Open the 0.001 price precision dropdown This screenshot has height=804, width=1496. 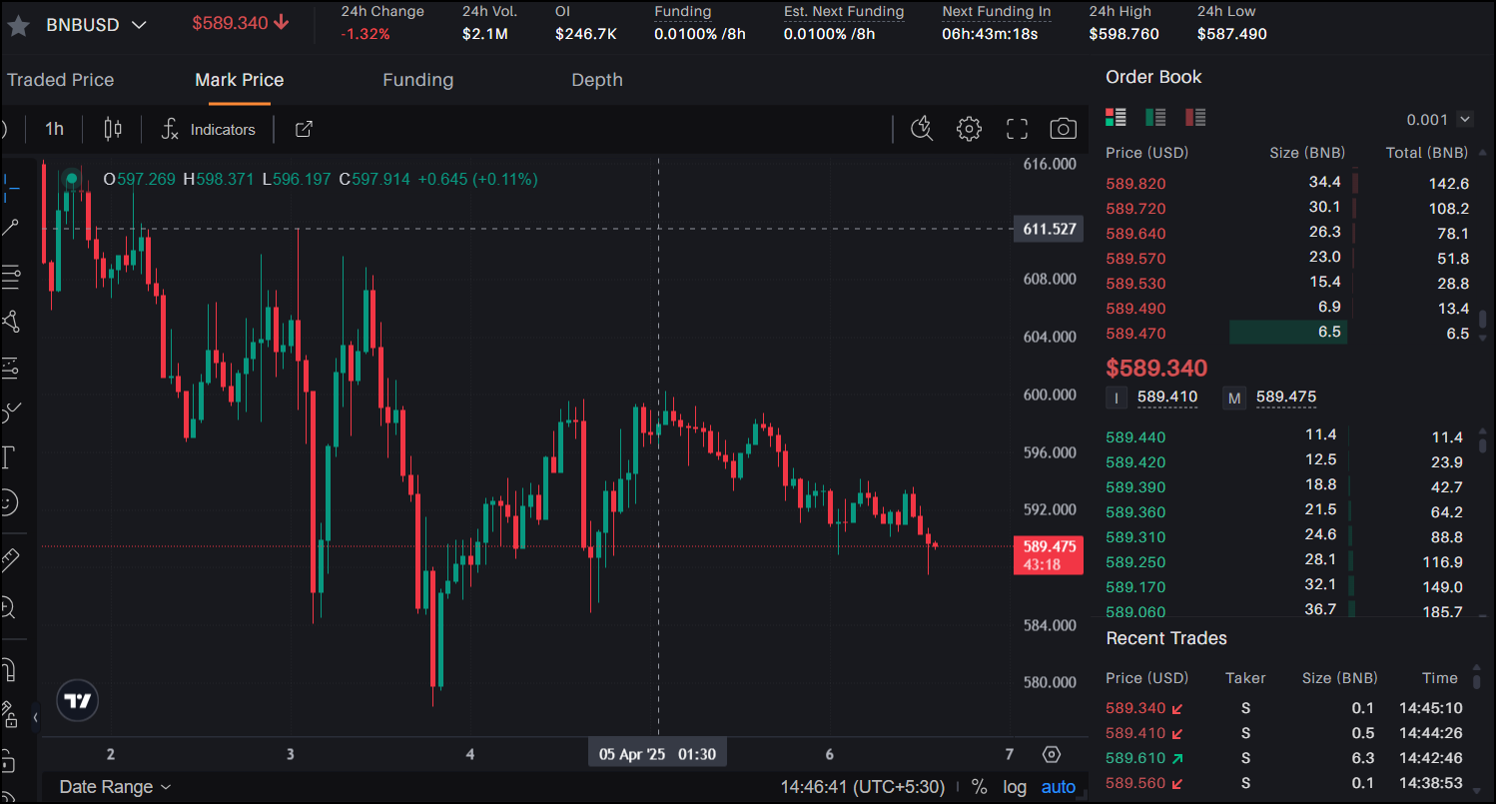pos(1439,120)
